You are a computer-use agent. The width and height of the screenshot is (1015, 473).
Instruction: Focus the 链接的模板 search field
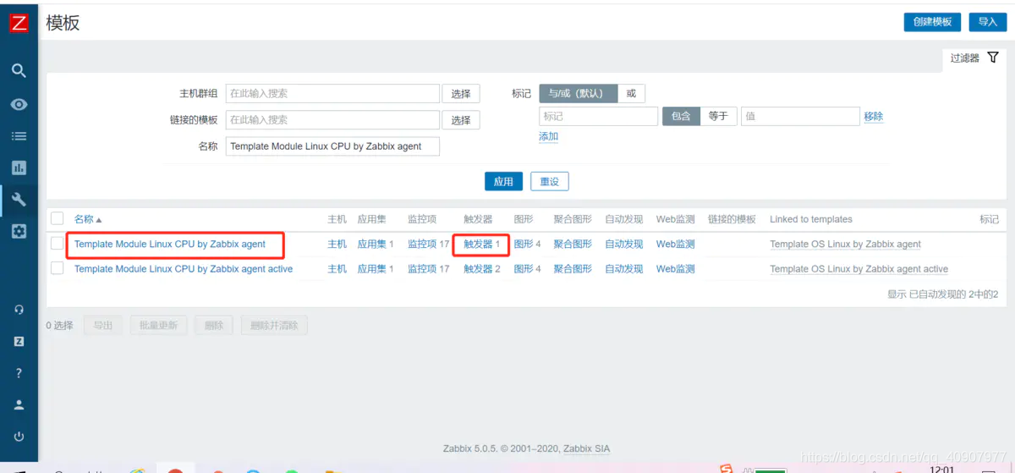[332, 119]
